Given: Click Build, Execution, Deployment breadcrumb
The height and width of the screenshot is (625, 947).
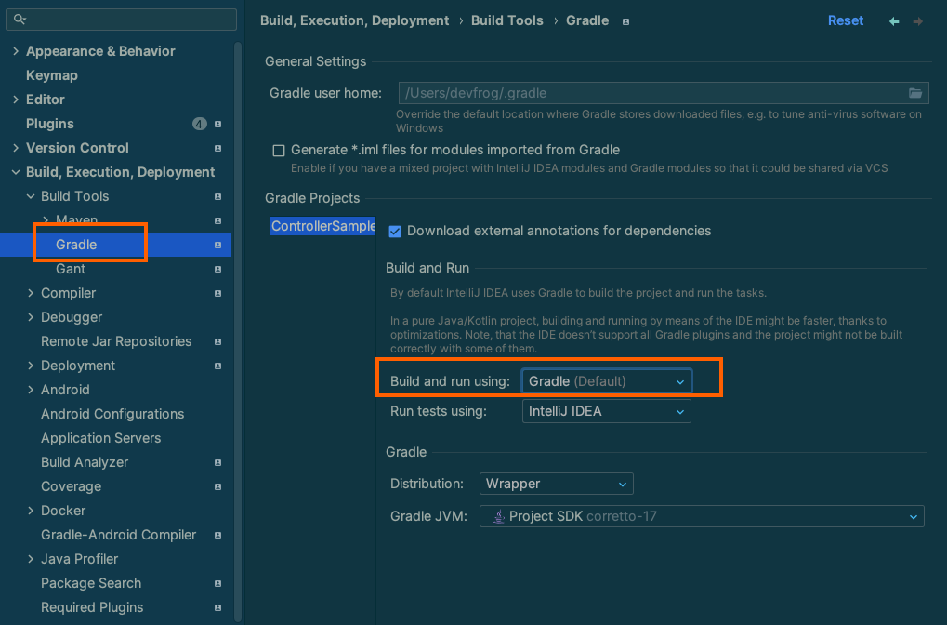Looking at the screenshot, I should coord(354,20).
